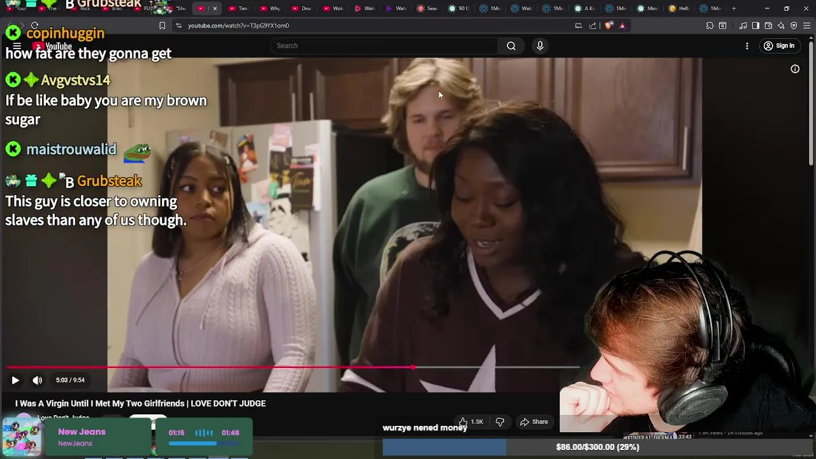Click chat username copinhuggin
The height and width of the screenshot is (459, 816).
point(65,33)
